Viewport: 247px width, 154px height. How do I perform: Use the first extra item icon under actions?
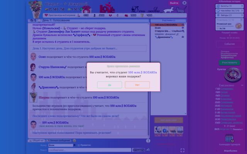[158, 131]
